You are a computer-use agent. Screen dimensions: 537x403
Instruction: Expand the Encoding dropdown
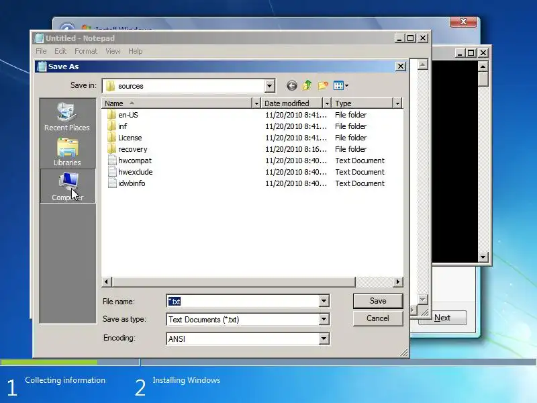324,339
